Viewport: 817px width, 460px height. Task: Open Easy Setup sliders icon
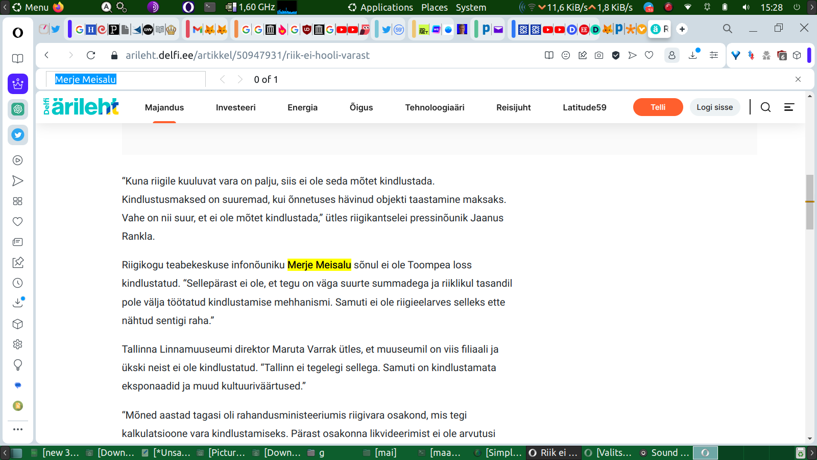click(714, 55)
